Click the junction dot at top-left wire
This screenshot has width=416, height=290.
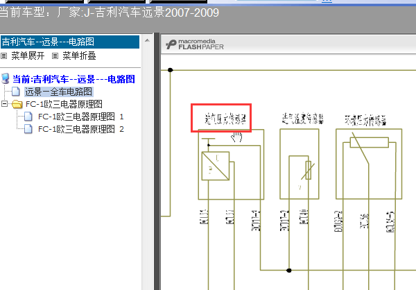point(171,70)
